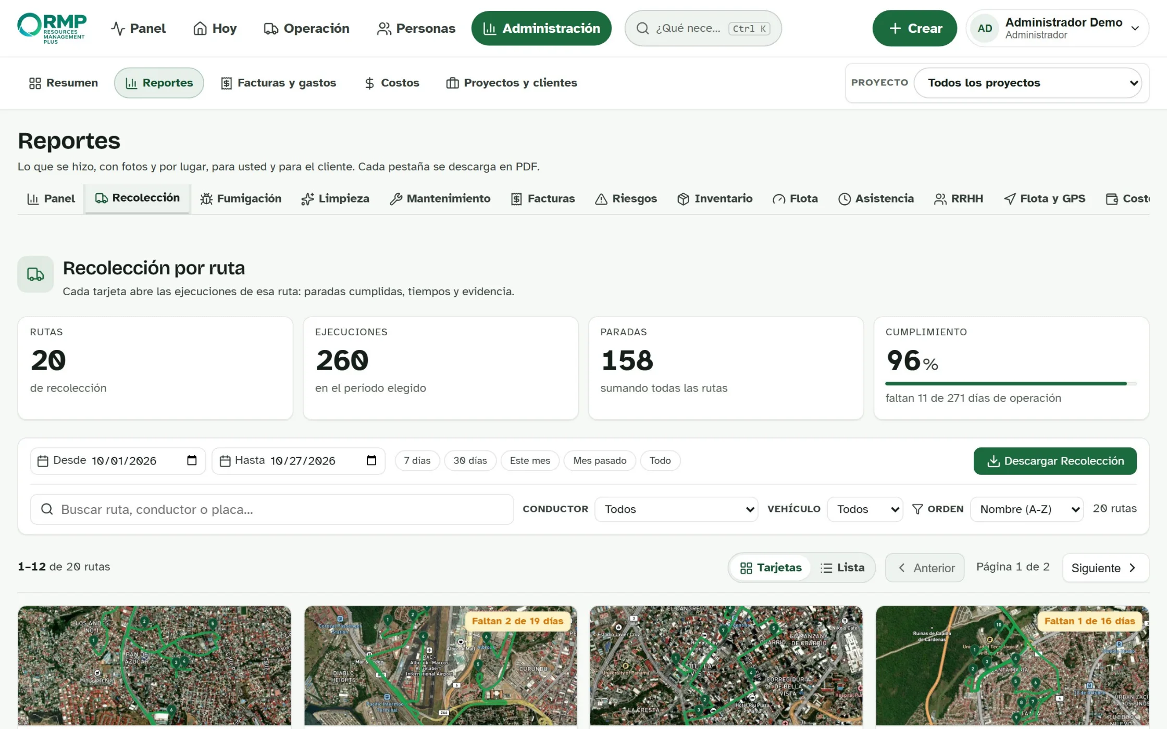Select the Administración top tab
Viewport: 1167px width, 729px height.
click(x=541, y=28)
